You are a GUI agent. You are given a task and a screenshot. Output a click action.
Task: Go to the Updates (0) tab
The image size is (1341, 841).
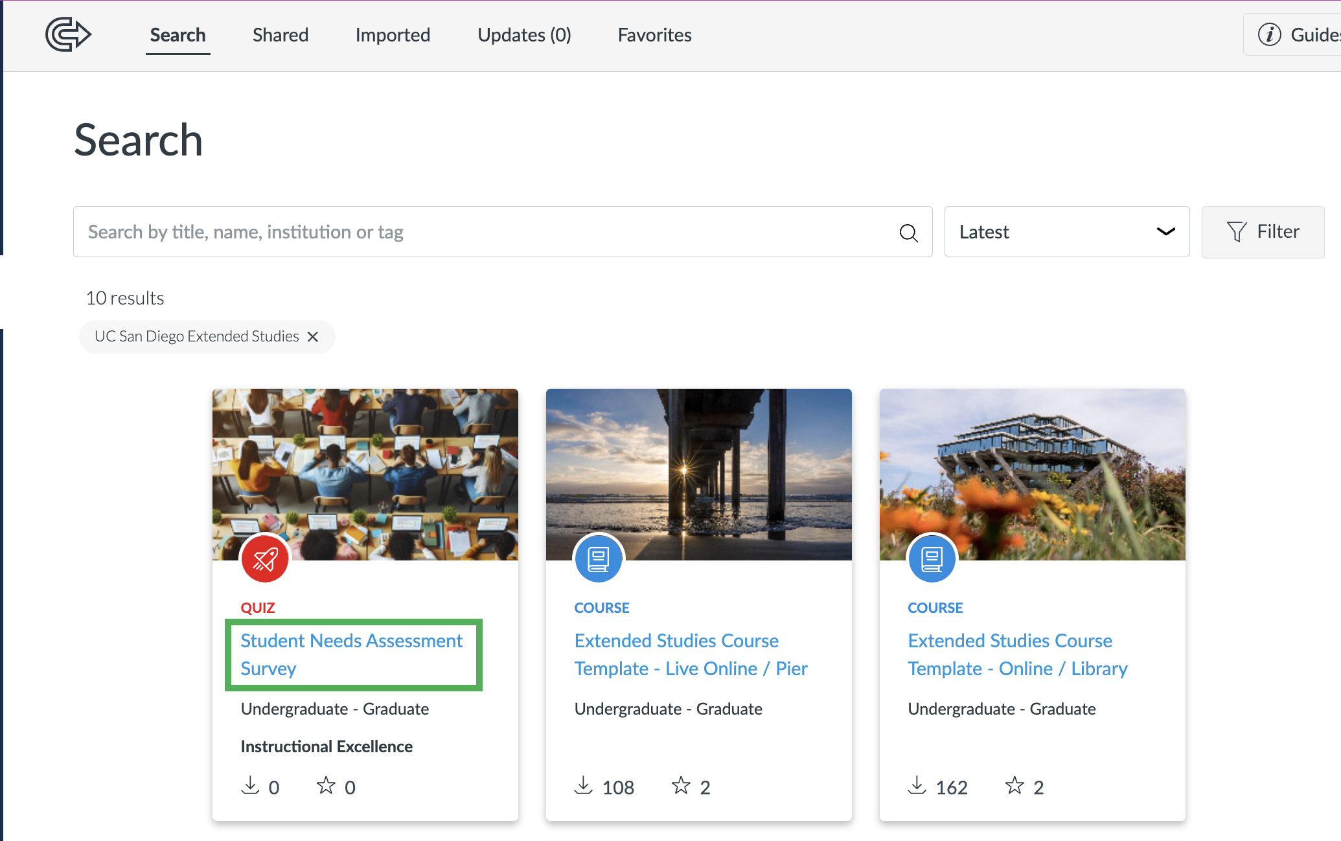point(524,35)
